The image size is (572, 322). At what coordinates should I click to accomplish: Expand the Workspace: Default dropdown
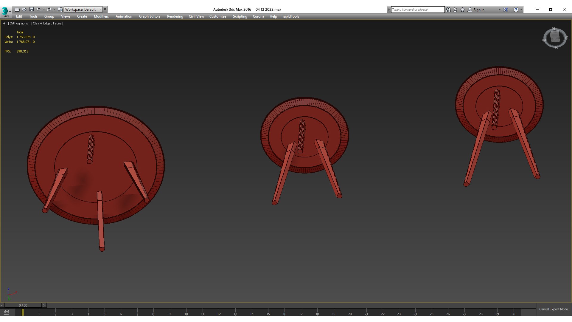click(100, 10)
